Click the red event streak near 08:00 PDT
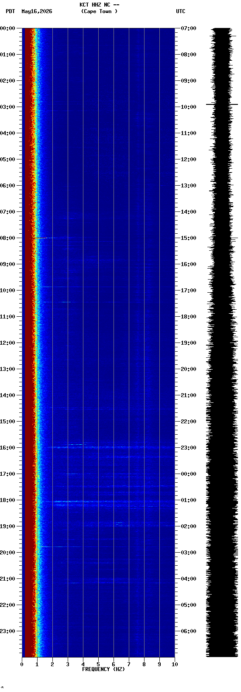Screen dimensions: 241x692 (41, 238)
